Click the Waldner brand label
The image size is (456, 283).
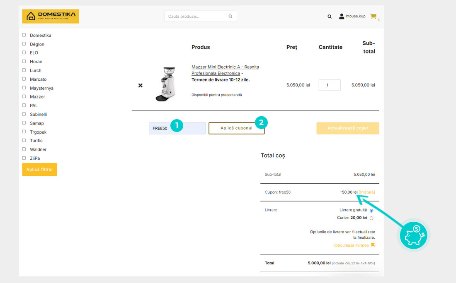click(38, 149)
